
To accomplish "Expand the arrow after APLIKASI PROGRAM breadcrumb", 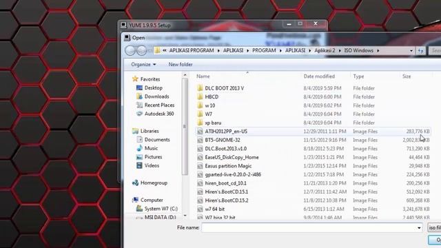I will [218, 50].
